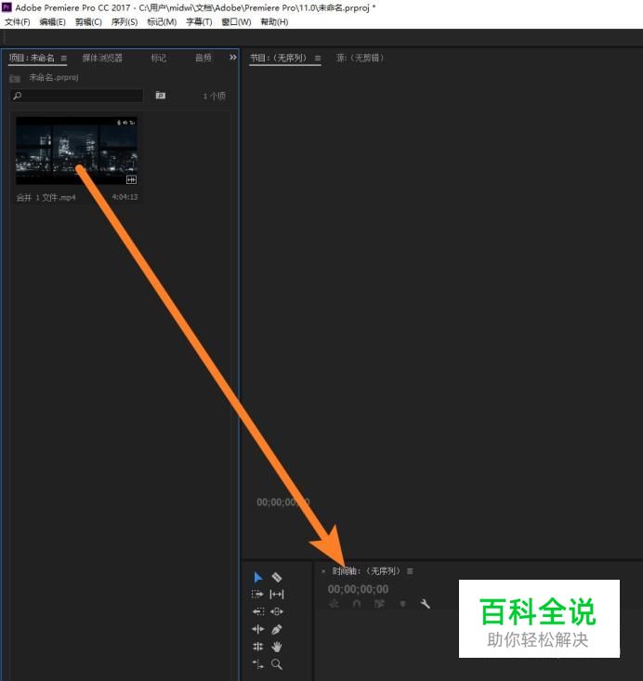Image resolution: width=643 pixels, height=681 pixels.
Task: Open the 节目 monitor panel menu
Action: 318,58
